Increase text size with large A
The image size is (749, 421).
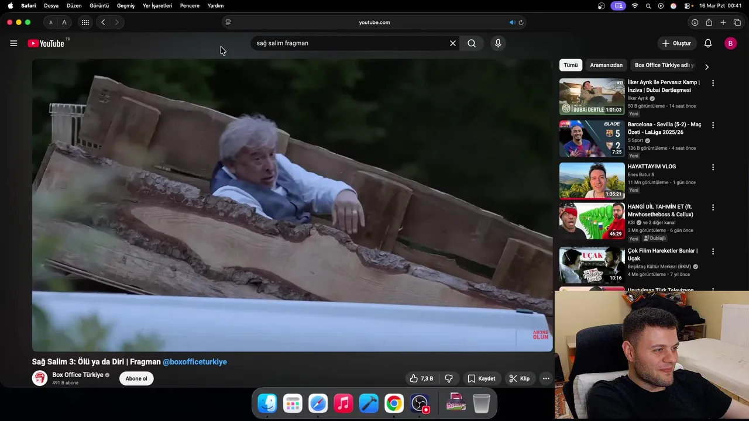(64, 22)
